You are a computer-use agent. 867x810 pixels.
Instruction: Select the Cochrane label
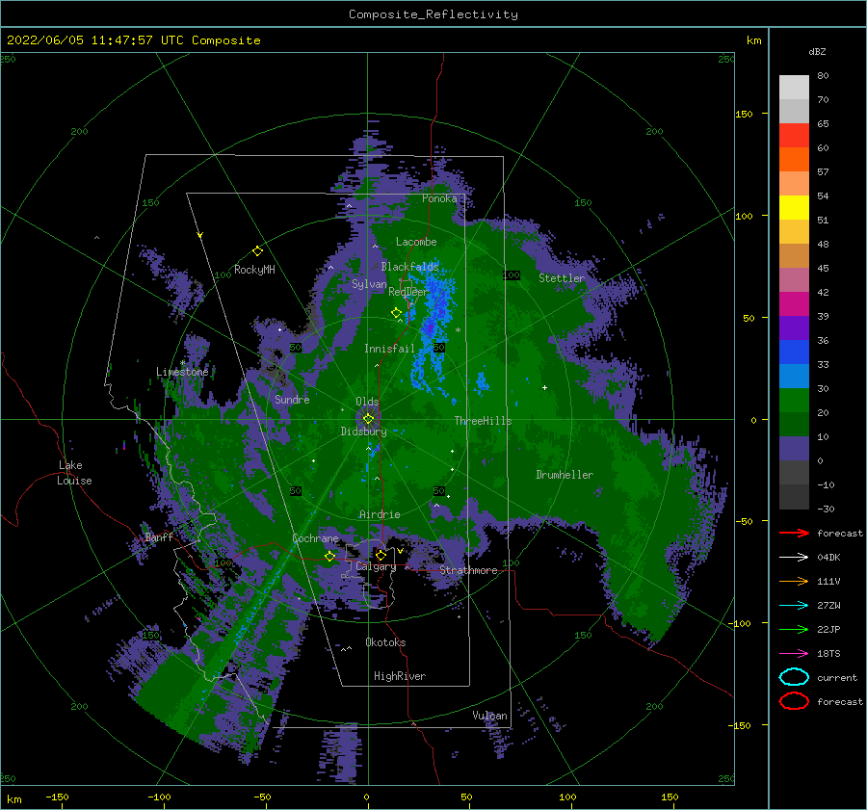[315, 538]
